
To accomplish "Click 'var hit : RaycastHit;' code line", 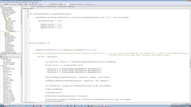I will (48, 57).
